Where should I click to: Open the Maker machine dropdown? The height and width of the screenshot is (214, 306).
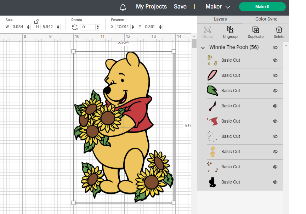(218, 7)
